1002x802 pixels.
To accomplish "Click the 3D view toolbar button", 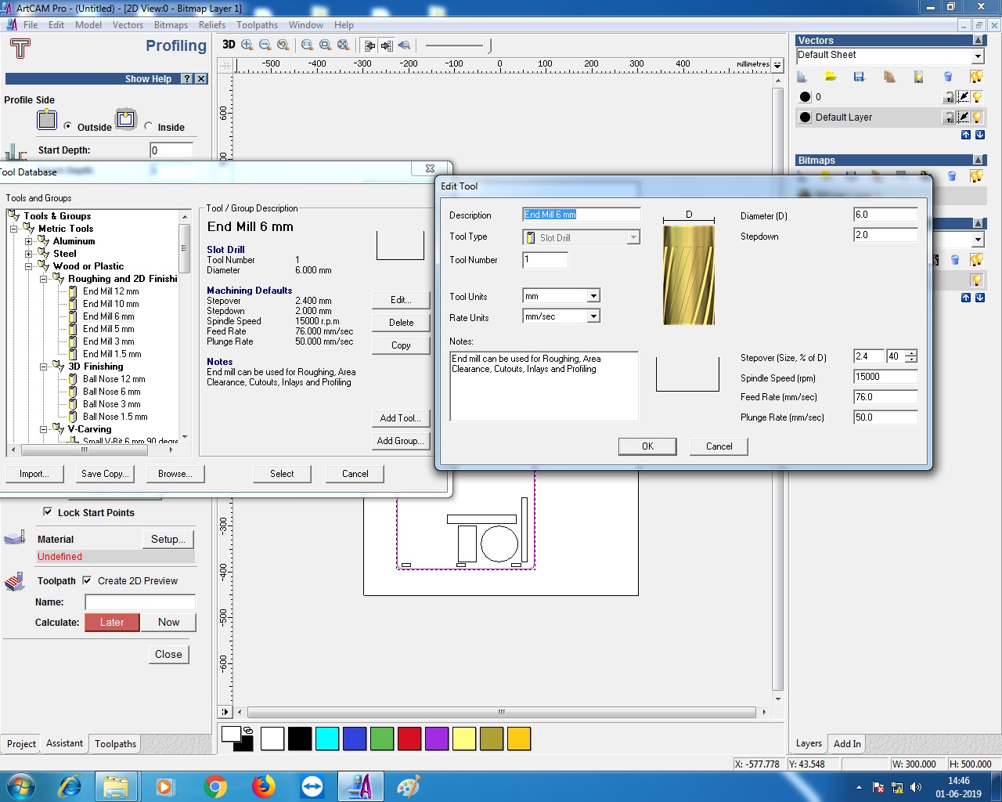I will tap(229, 45).
